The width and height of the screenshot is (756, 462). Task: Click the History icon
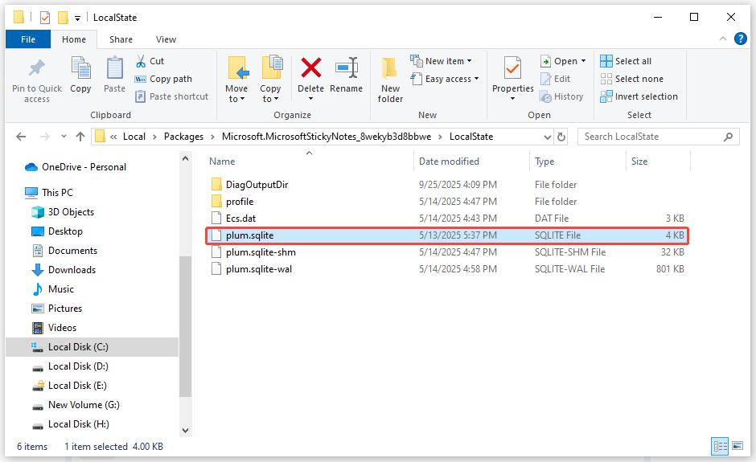point(546,97)
